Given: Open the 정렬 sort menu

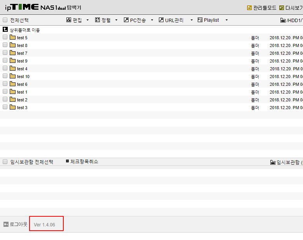Looking at the screenshot, I should 106,20.
